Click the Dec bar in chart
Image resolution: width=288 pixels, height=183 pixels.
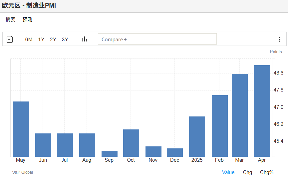[x=175, y=152]
